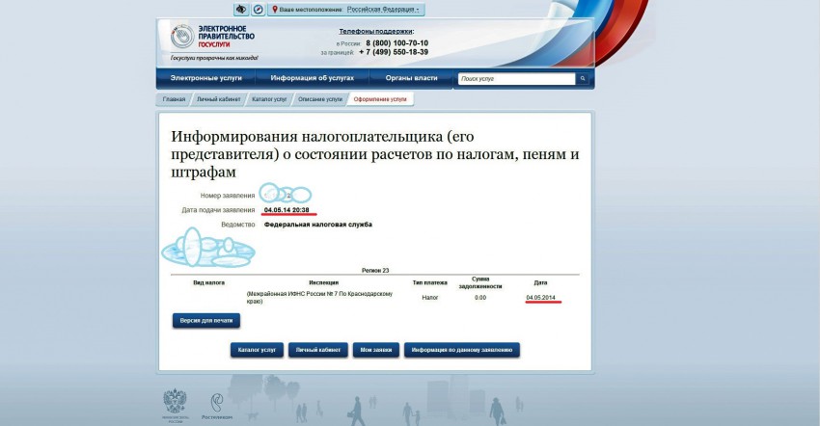Select the Личный кабинет breadcrumb tab
The height and width of the screenshot is (426, 820).
pyautogui.click(x=217, y=99)
